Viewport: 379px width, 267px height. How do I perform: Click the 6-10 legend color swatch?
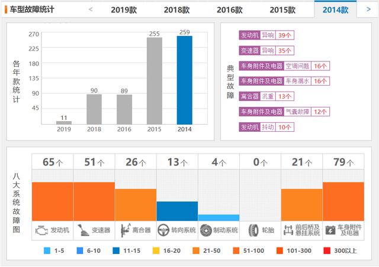[80, 251]
